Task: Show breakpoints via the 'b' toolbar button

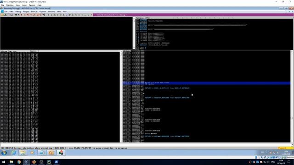Action: click(x=76, y=15)
